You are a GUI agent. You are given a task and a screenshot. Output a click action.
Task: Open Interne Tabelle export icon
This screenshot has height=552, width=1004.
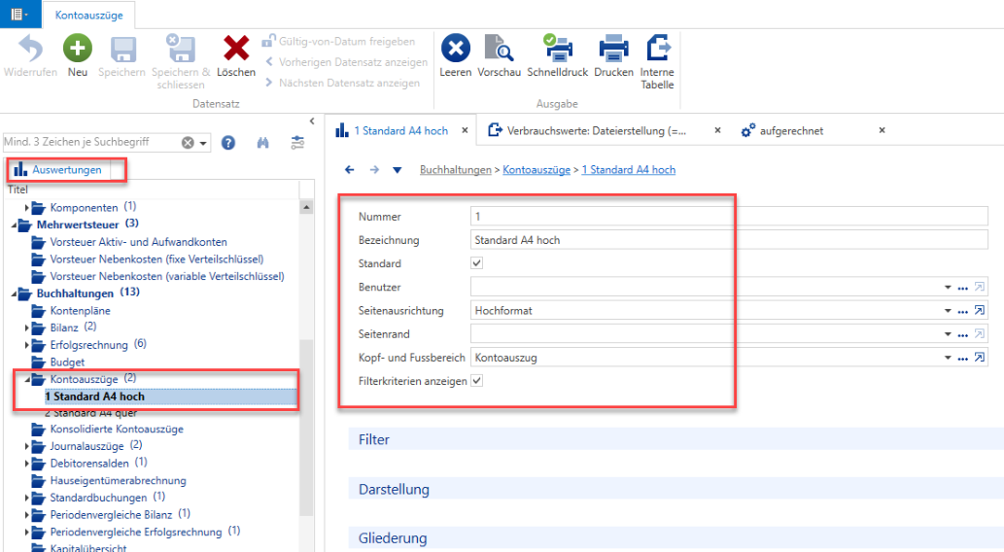pyautogui.click(x=658, y=49)
